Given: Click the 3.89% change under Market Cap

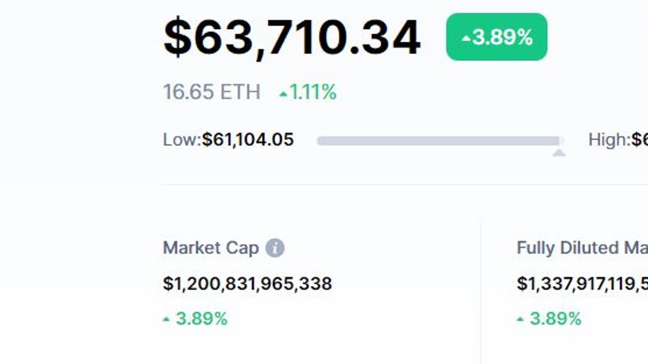Looking at the screenshot, I should coord(201,319).
